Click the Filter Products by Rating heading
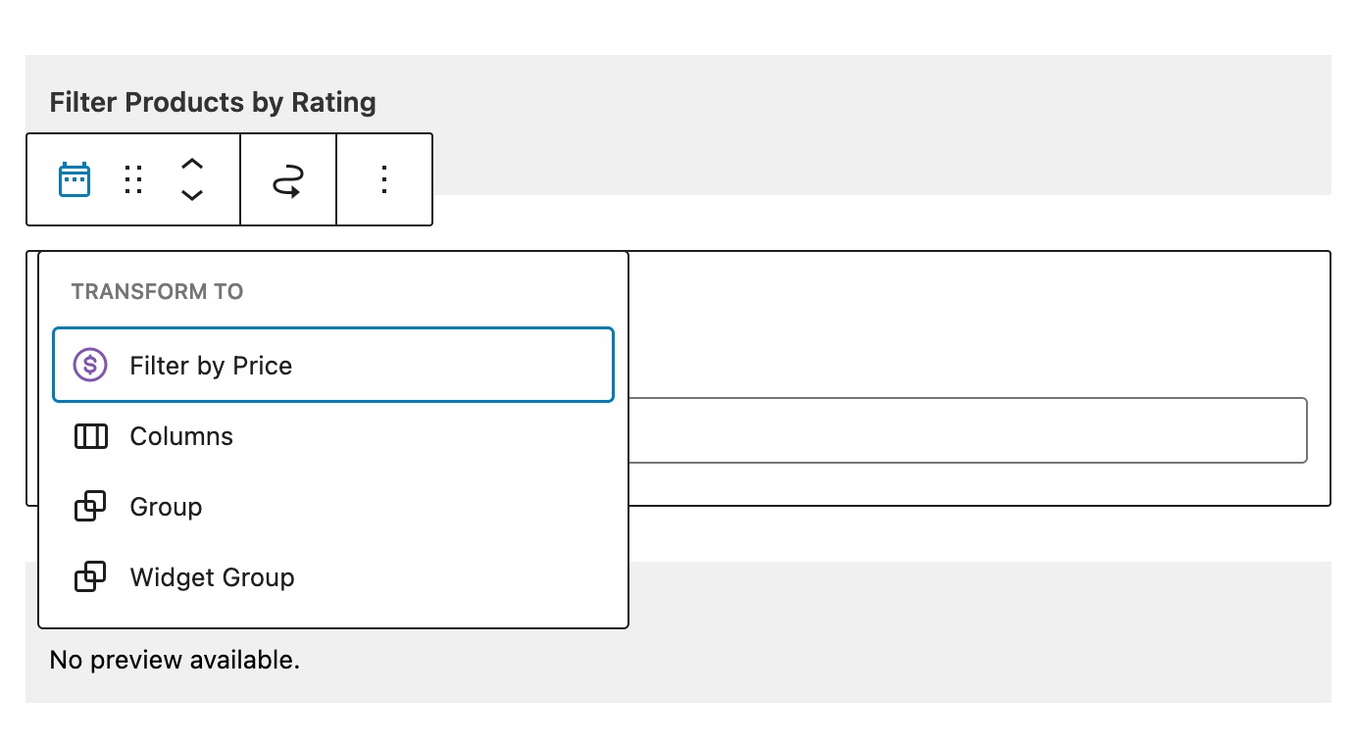Screen dimensions: 1355x745 click(x=213, y=102)
